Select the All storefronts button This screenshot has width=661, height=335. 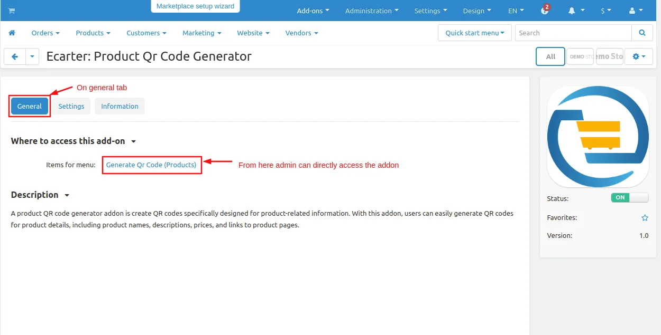click(x=550, y=56)
